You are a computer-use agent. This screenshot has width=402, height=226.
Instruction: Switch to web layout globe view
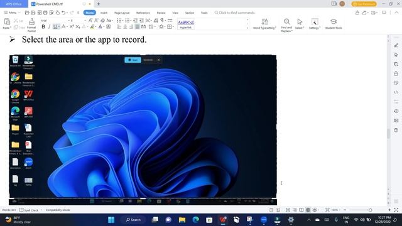[x=308, y=210]
